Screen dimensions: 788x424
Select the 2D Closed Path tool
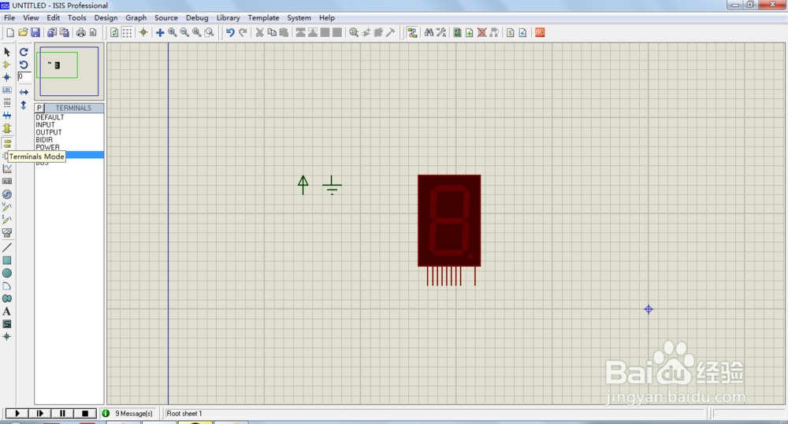(x=7, y=299)
